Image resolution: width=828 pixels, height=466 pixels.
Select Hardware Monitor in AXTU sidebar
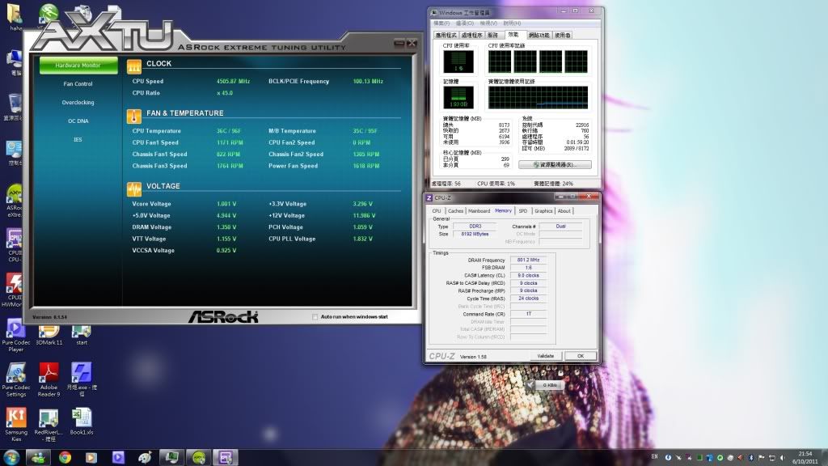tap(78, 66)
